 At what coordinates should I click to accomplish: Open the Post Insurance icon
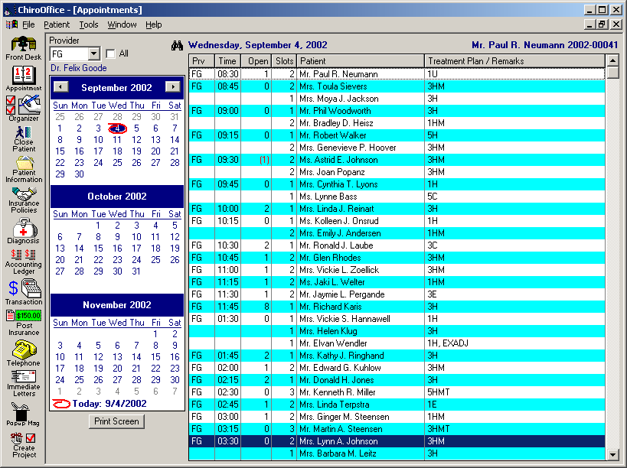point(24,323)
